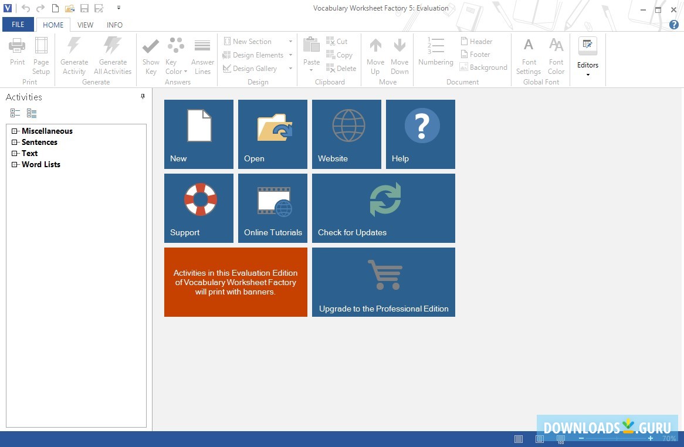The width and height of the screenshot is (684, 447).
Task: Click the first page layout view icon in status bar
Action: click(518, 439)
